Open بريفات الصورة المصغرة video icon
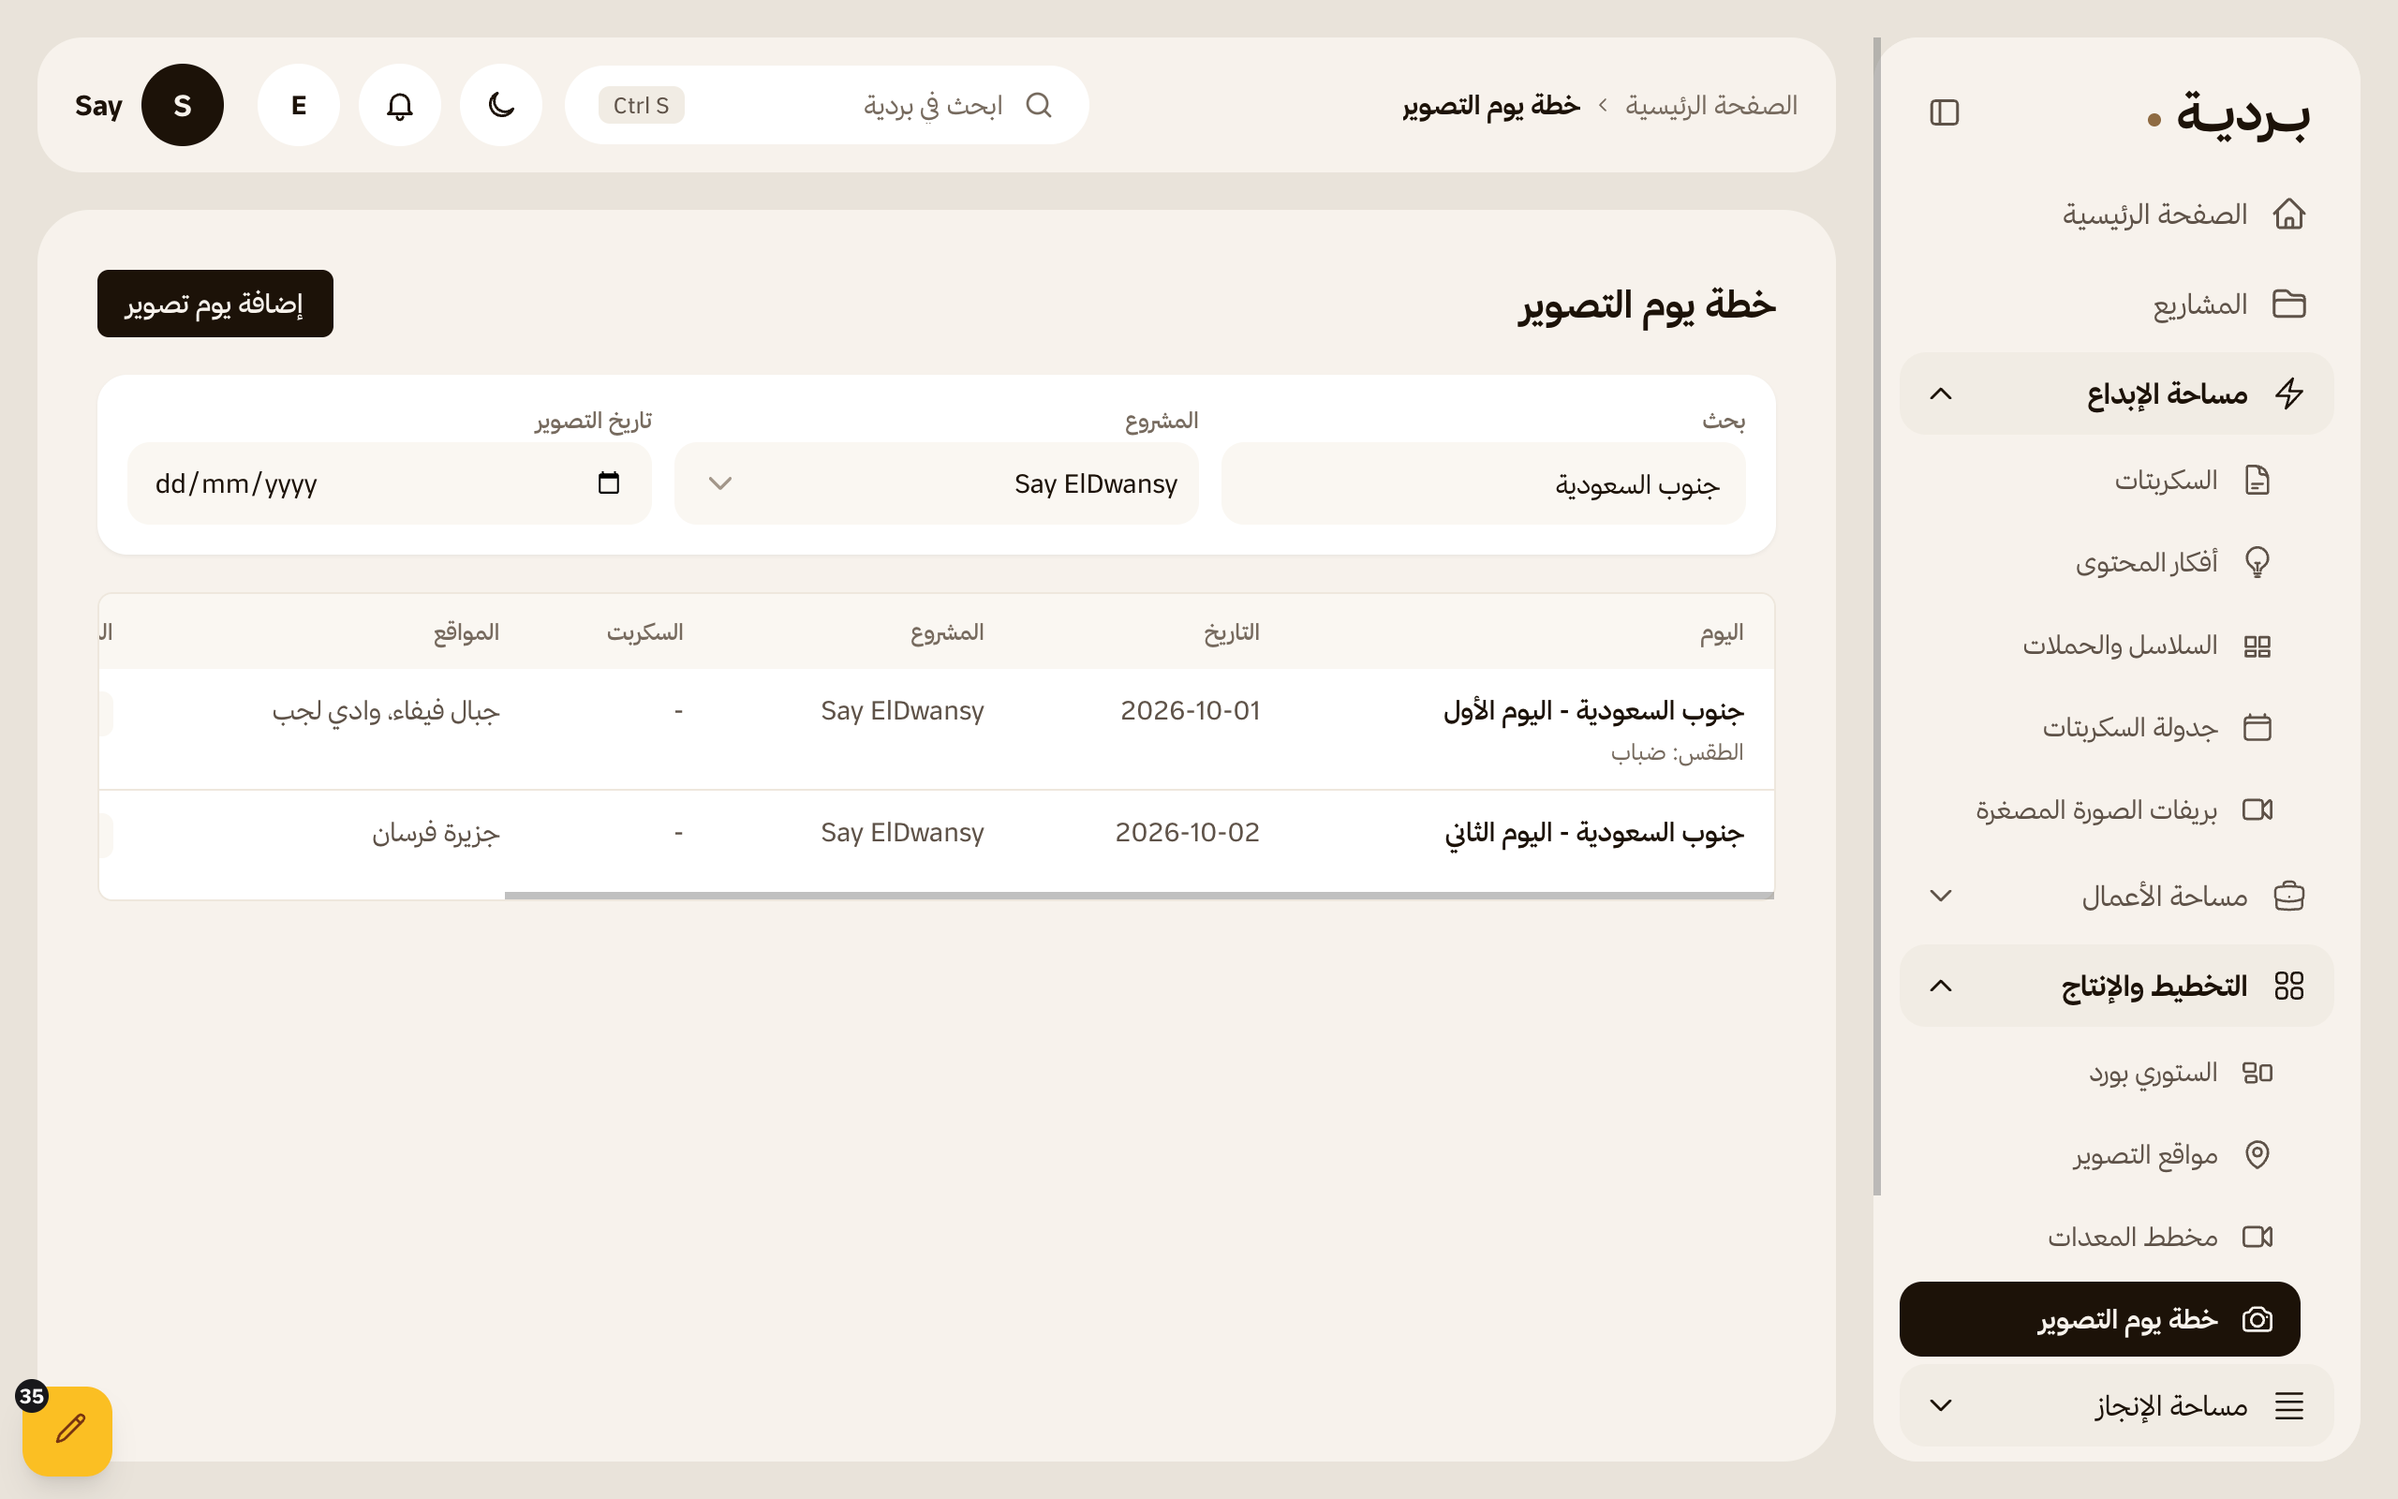Viewport: 2398px width, 1499px height. click(2257, 810)
